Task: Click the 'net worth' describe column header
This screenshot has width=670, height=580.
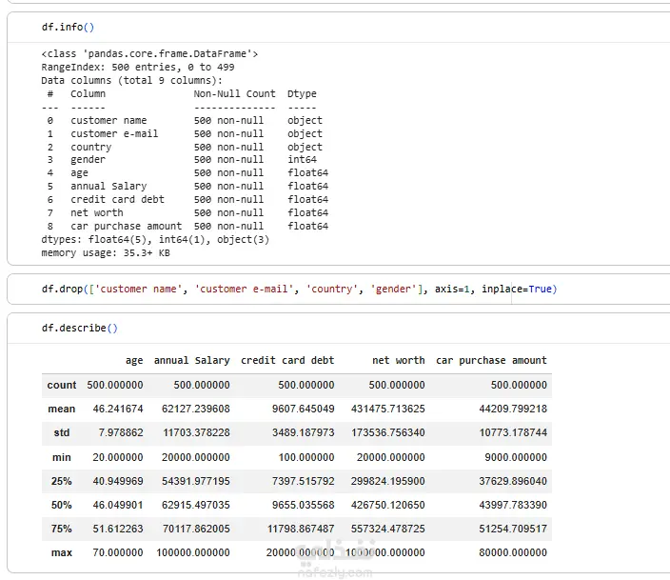Action: pyautogui.click(x=399, y=361)
